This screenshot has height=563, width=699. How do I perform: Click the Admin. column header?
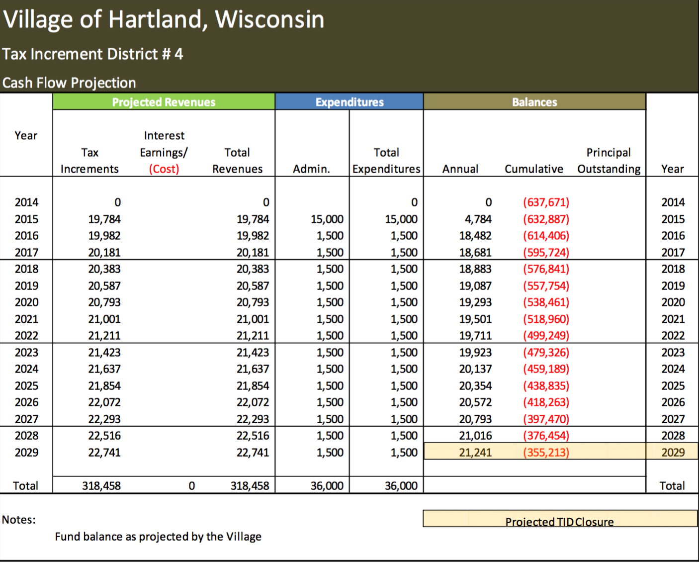pyautogui.click(x=311, y=169)
